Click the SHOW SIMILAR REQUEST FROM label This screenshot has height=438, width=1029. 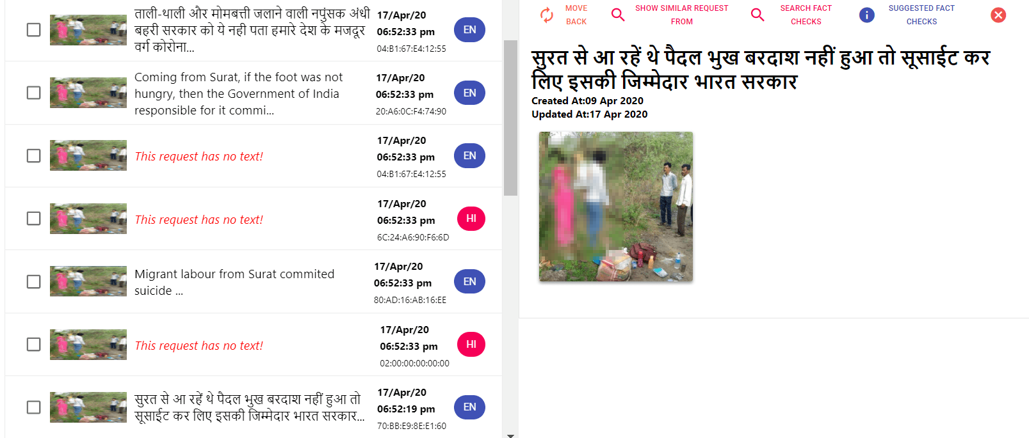[x=681, y=15]
